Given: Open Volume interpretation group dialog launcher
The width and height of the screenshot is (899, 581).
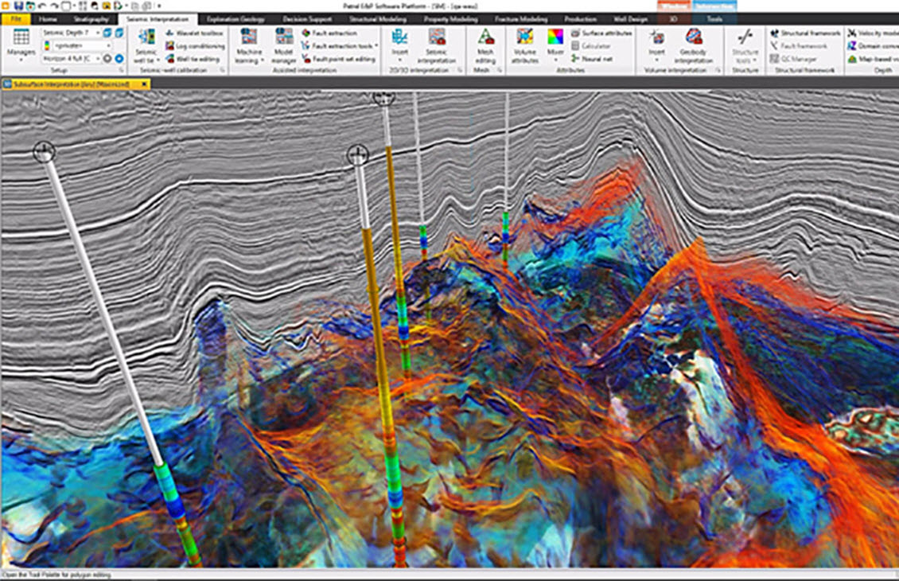Looking at the screenshot, I should (x=718, y=70).
